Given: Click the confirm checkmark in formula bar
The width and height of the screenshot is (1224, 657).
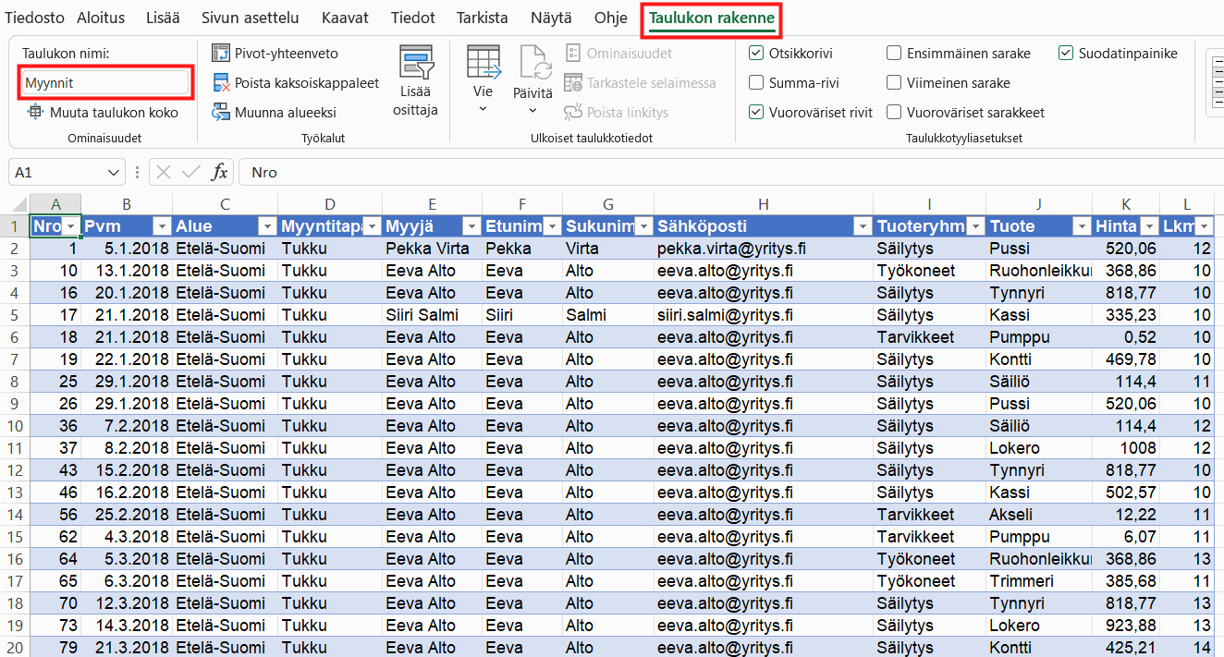Looking at the screenshot, I should [191, 172].
